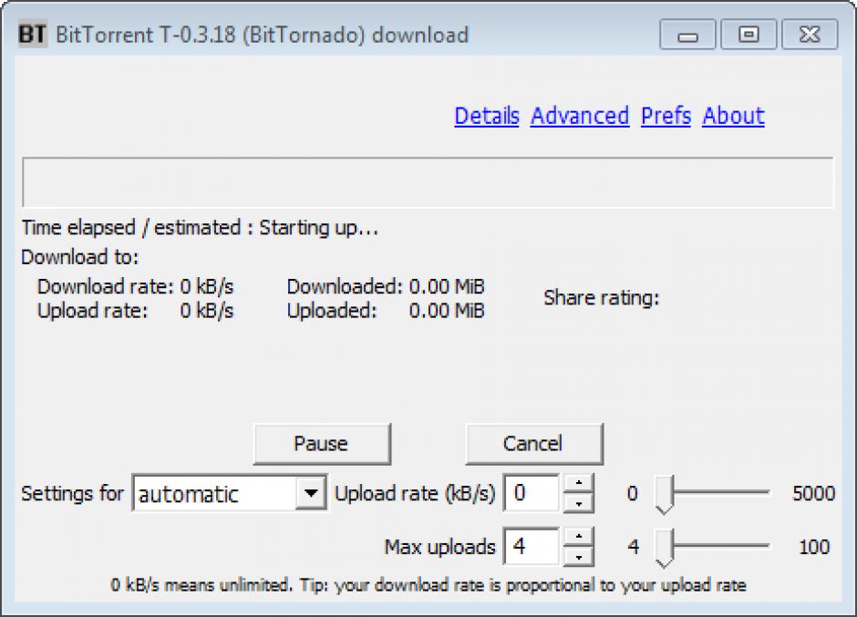Click the Upload rate slider thumb
The image size is (857, 617).
664,494
